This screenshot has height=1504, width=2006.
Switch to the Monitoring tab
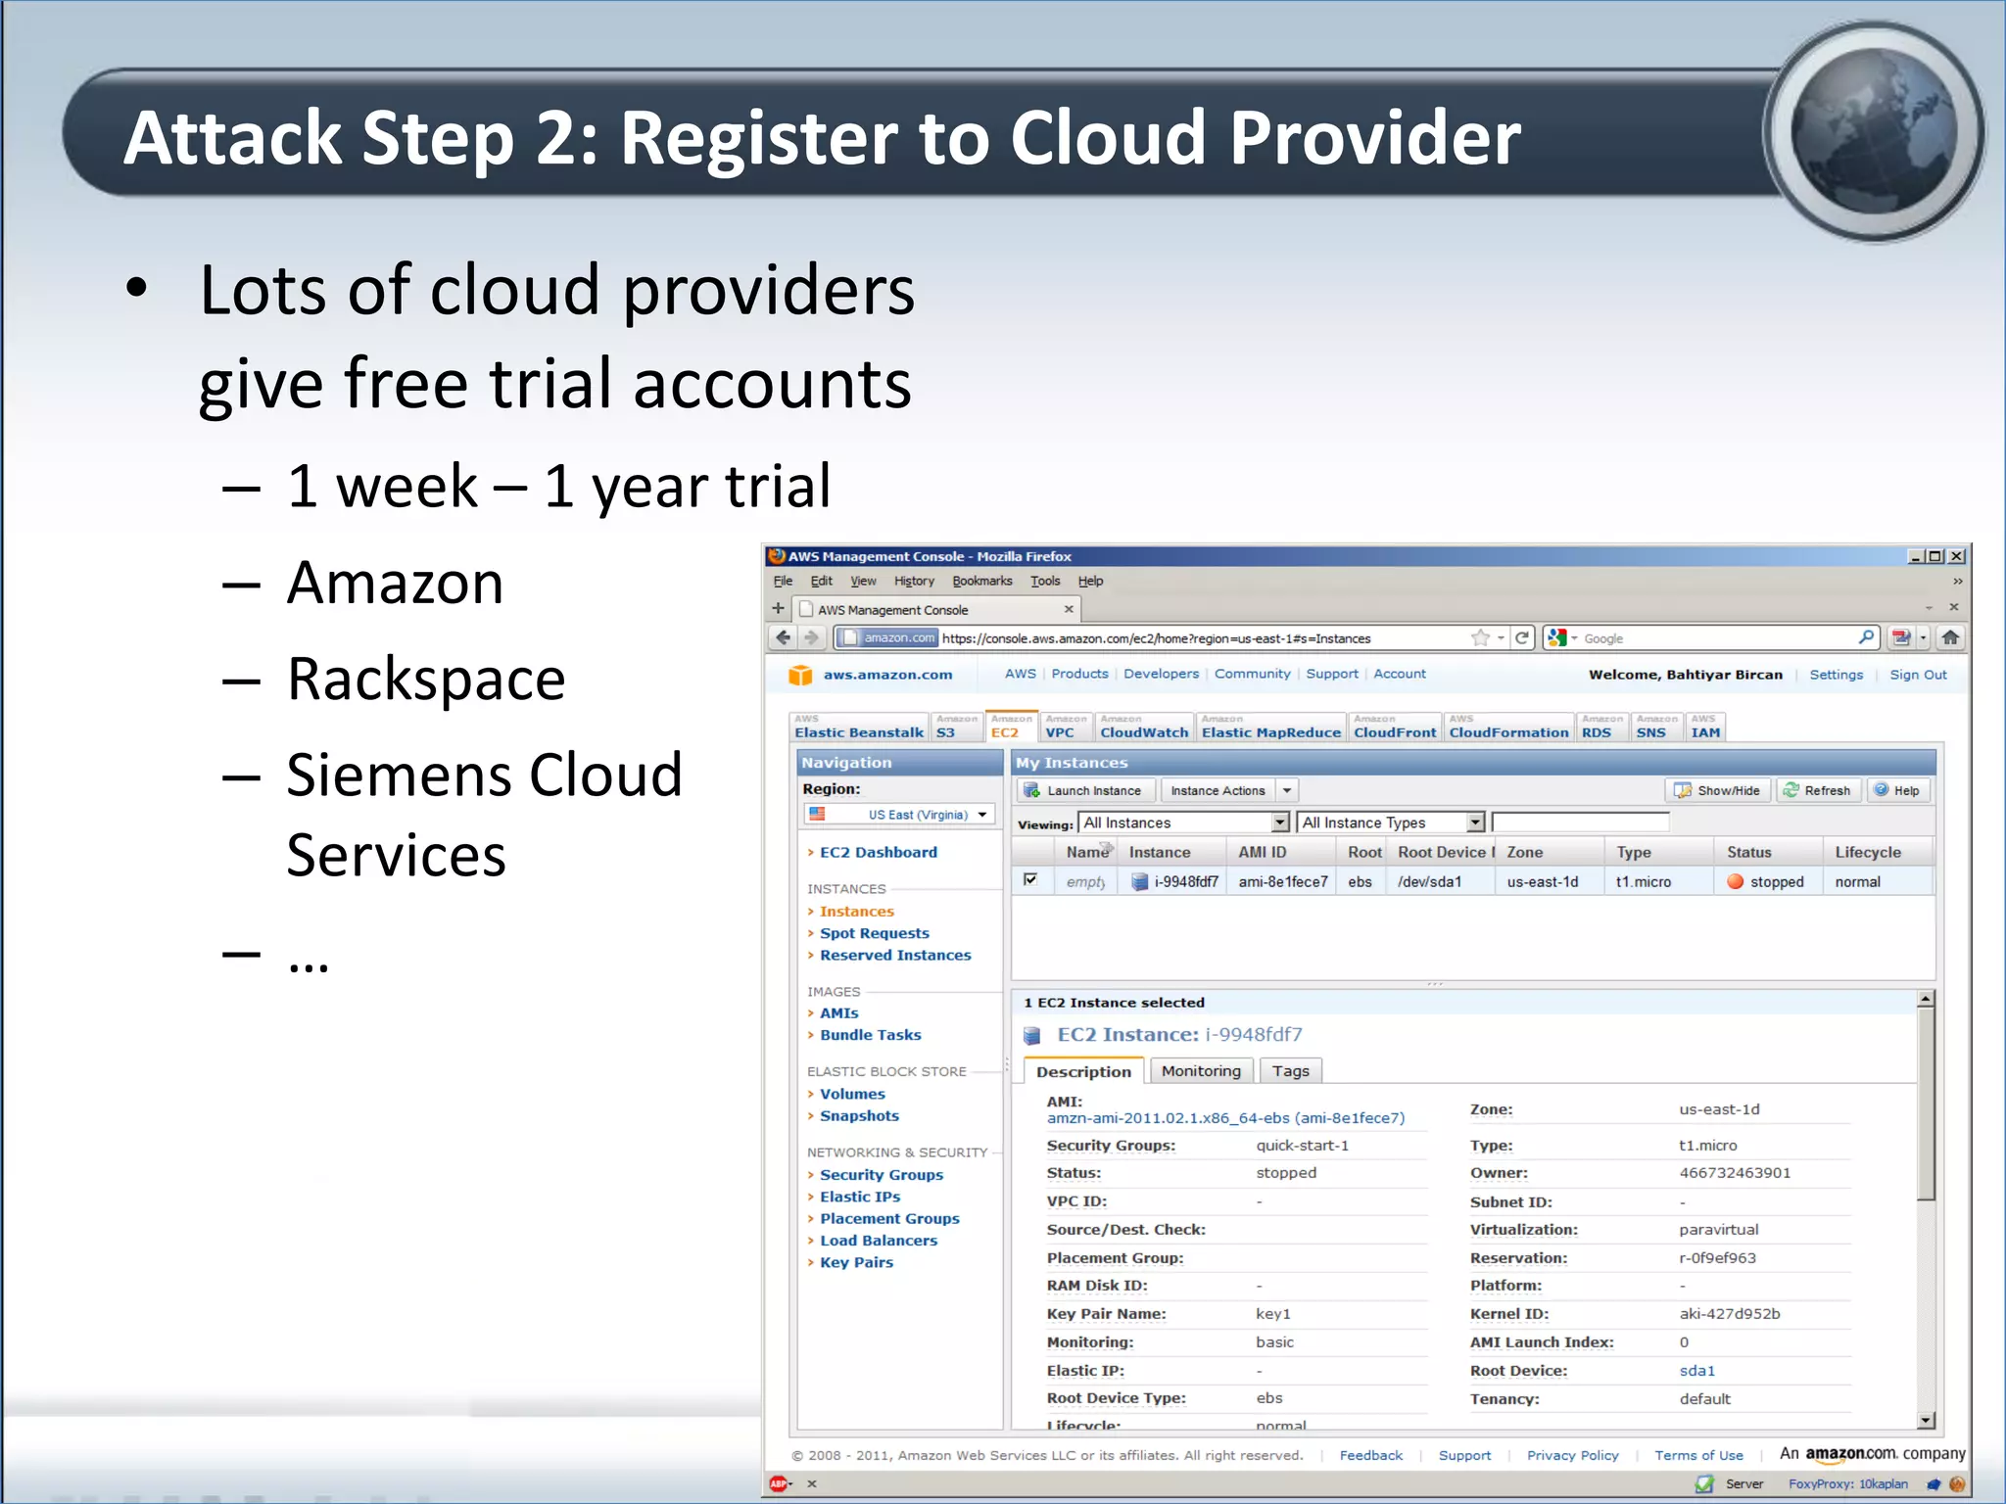click(x=1201, y=1070)
